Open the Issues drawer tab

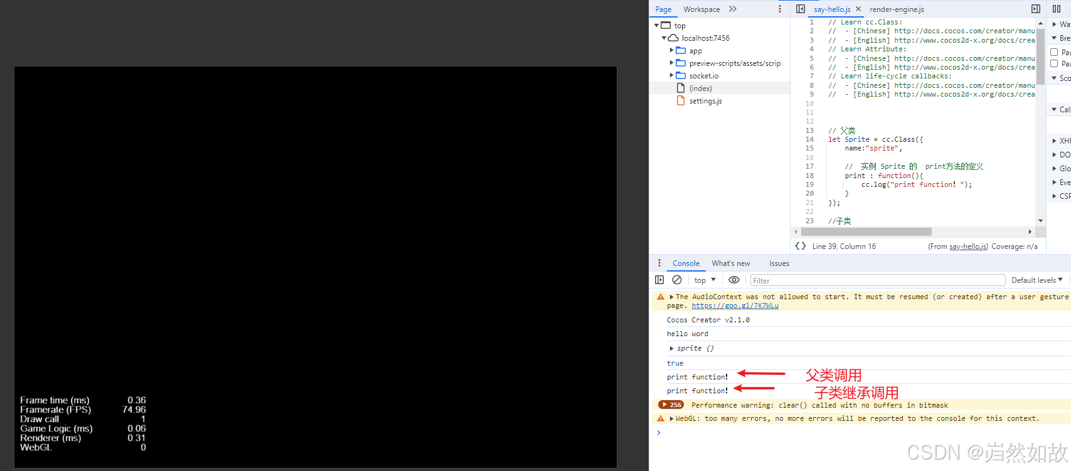coord(779,263)
